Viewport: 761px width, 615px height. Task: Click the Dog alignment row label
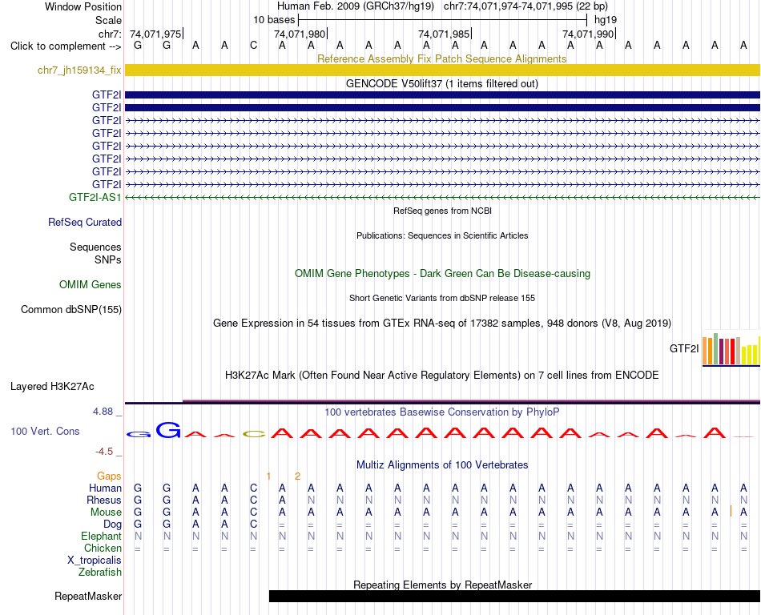[112, 525]
